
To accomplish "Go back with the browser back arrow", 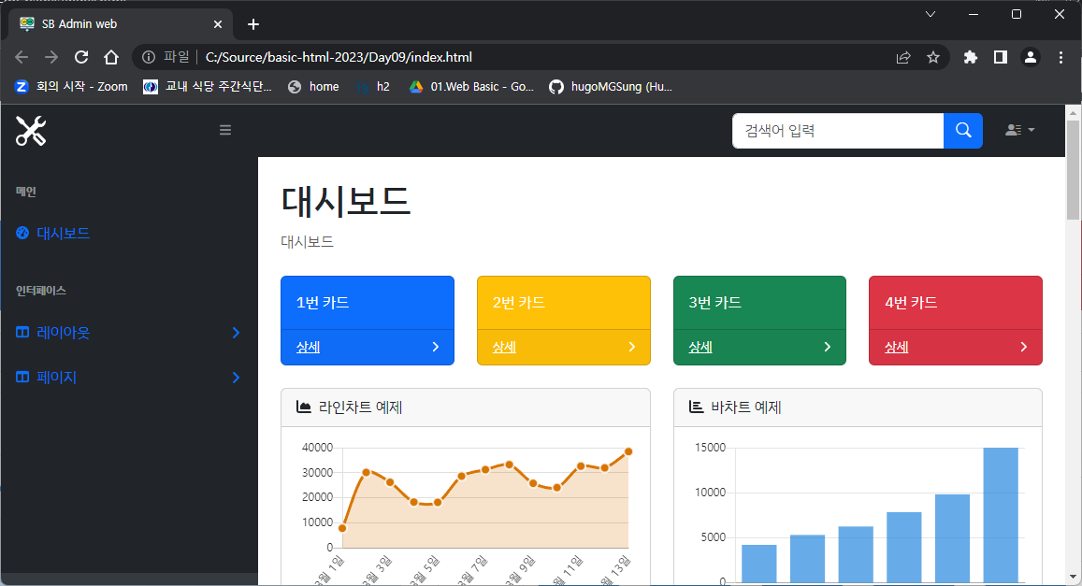I will [x=22, y=57].
